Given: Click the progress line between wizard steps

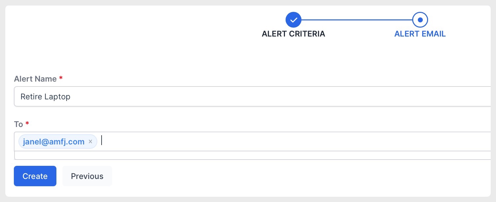Looking at the screenshot, I should 357,20.
